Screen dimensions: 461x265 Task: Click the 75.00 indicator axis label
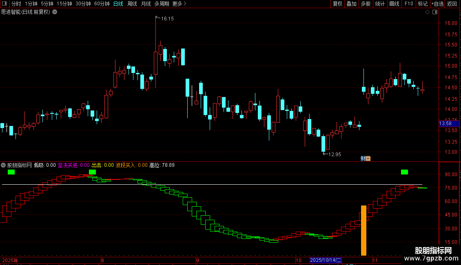(x=451, y=188)
